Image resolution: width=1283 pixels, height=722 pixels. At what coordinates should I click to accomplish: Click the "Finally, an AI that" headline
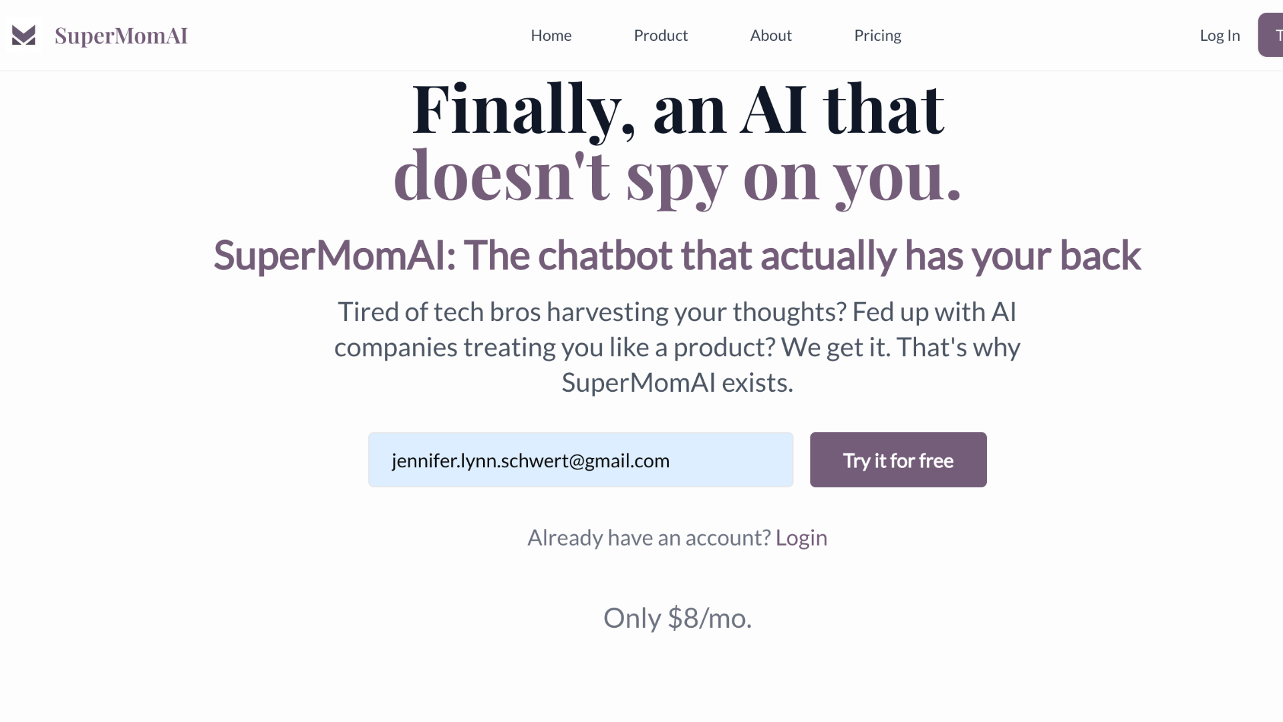tap(678, 109)
